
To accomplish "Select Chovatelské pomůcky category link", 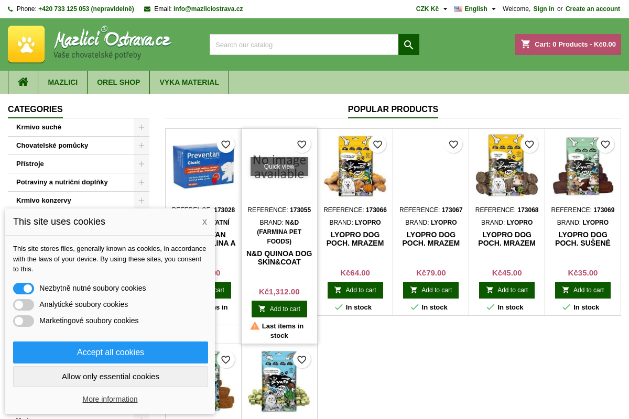I will point(52,146).
